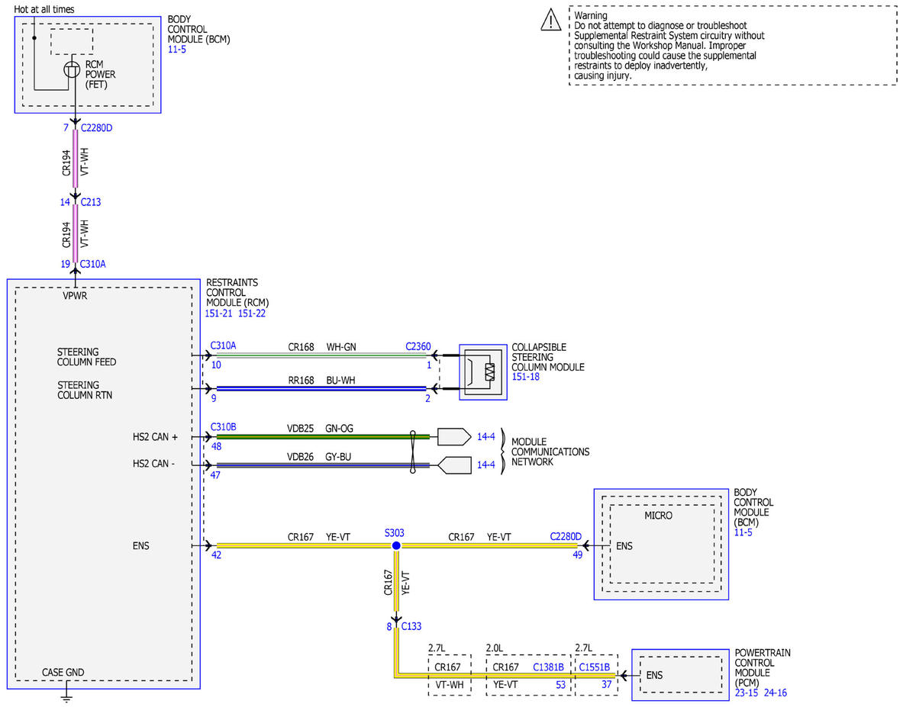This screenshot has width=916, height=707.
Task: Click the "RR168 BU-WH" wire label
Action: 321,379
